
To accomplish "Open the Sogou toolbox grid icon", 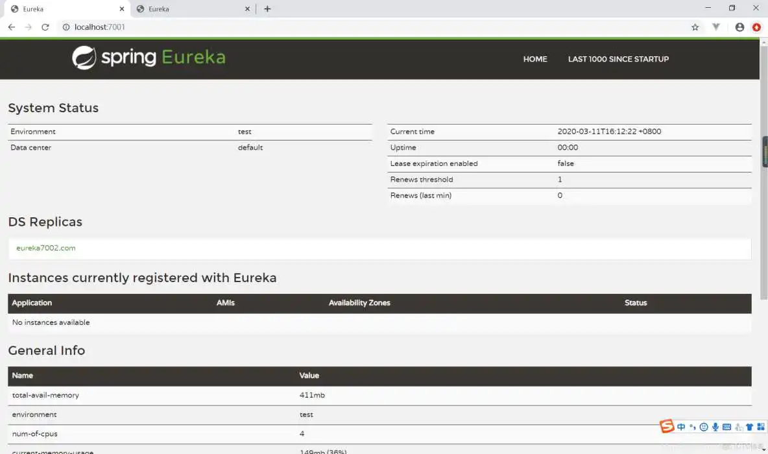I will tap(760, 427).
